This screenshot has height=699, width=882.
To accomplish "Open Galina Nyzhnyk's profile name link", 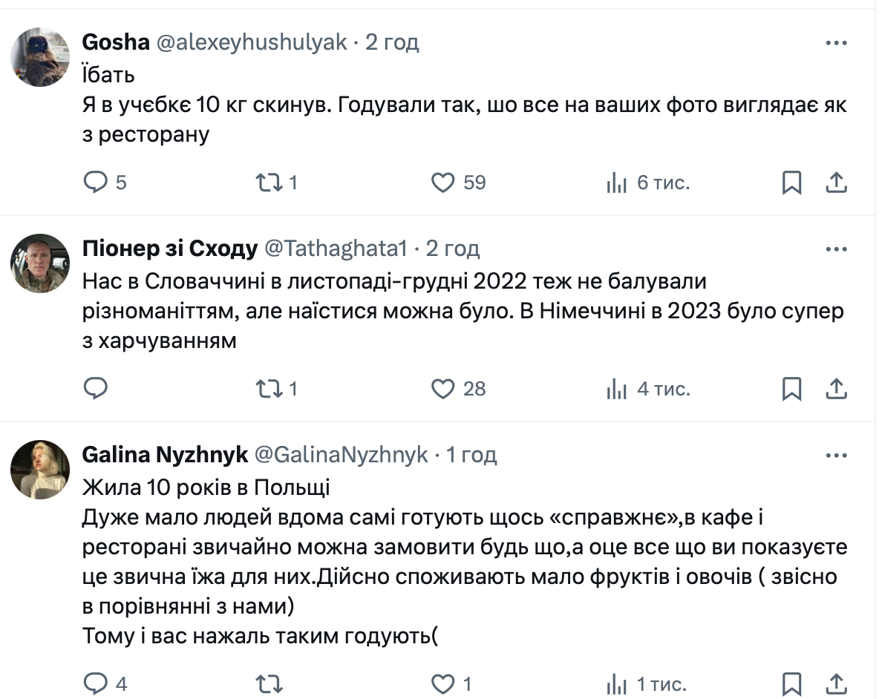I will (165, 455).
